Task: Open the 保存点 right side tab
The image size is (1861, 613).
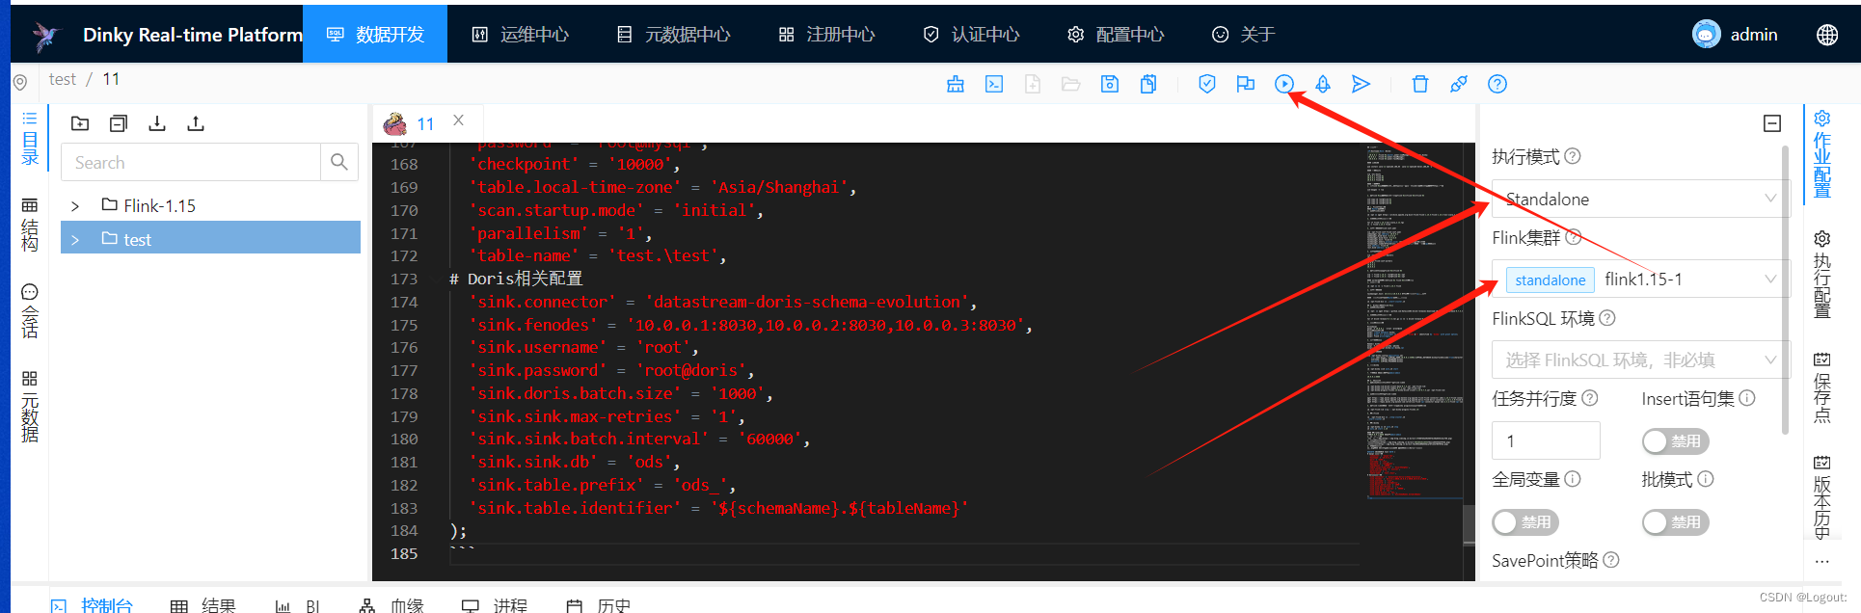Action: tap(1822, 386)
